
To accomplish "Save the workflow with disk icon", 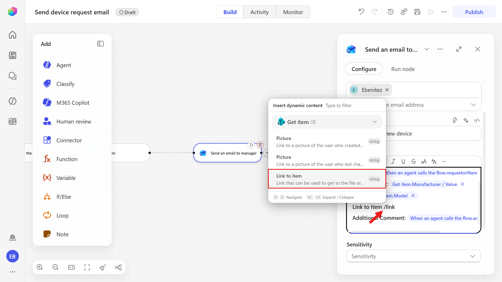I will pos(417,12).
